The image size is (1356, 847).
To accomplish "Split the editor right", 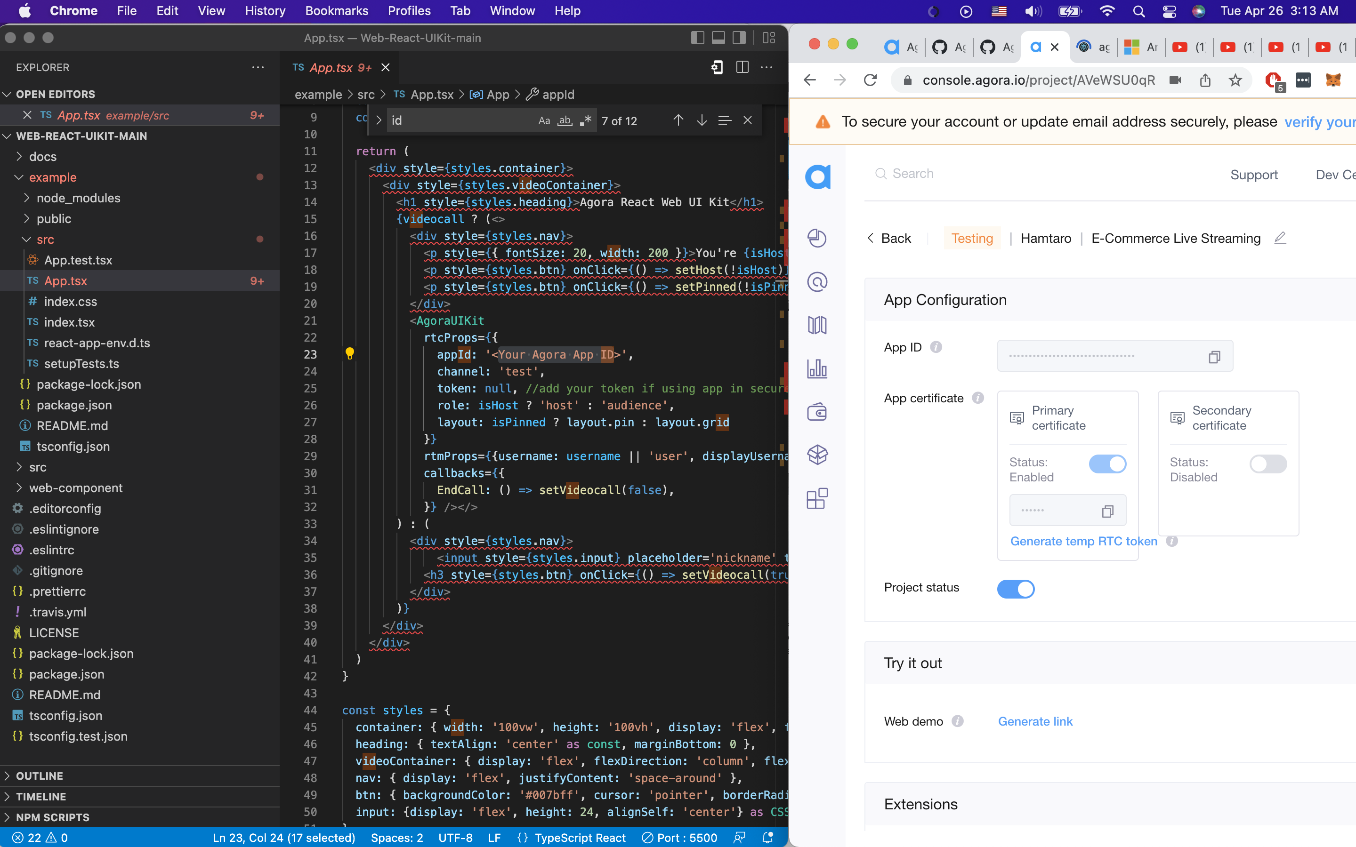I will (x=742, y=67).
